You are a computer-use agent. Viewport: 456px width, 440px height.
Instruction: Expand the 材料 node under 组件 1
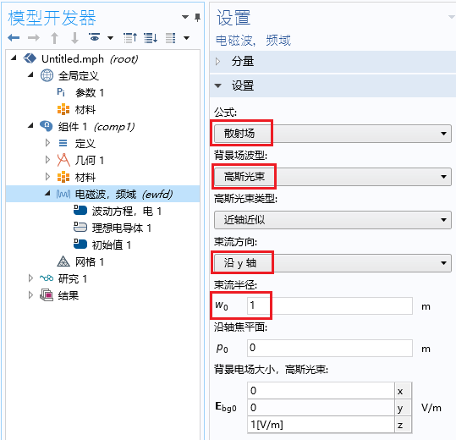pos(47,177)
